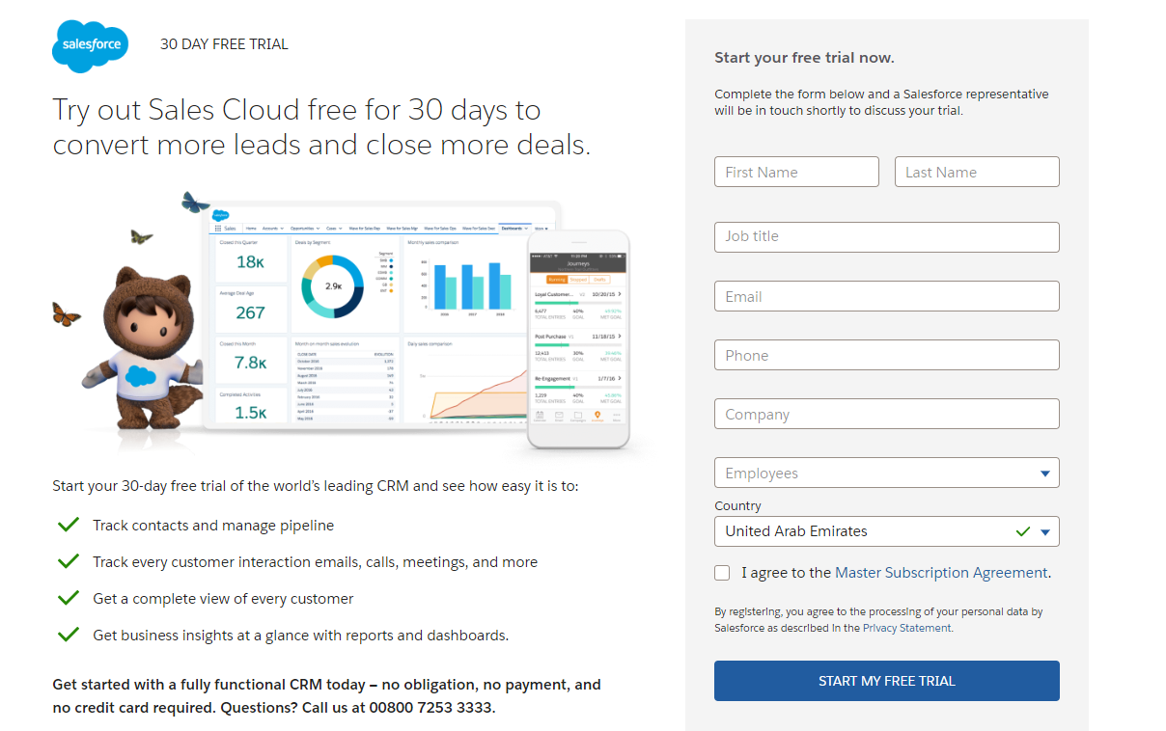
Task: Click into the Last Name field
Action: point(977,172)
